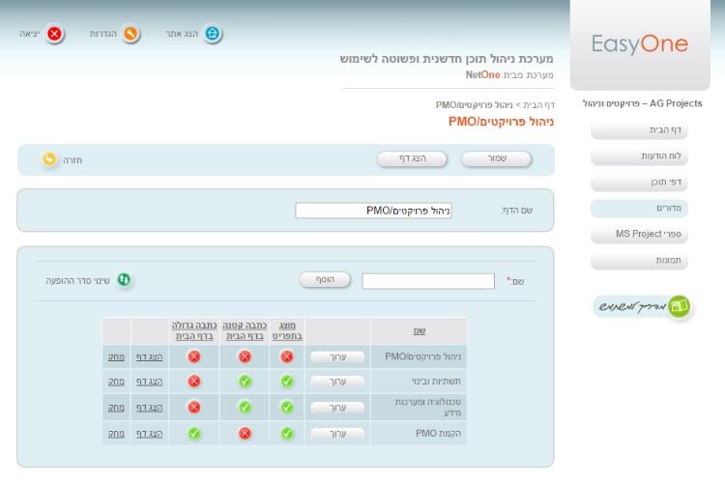
Task: Toggle 'כתבה גדולה' for ניהול פרויקטים/PMO row
Action: coord(194,356)
